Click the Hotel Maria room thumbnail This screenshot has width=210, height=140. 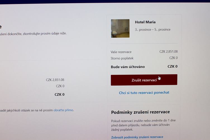120,29
